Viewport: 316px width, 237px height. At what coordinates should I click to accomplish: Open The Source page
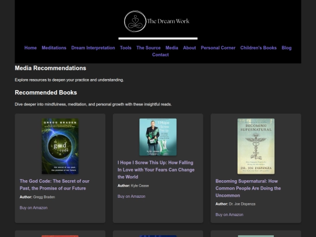(149, 48)
